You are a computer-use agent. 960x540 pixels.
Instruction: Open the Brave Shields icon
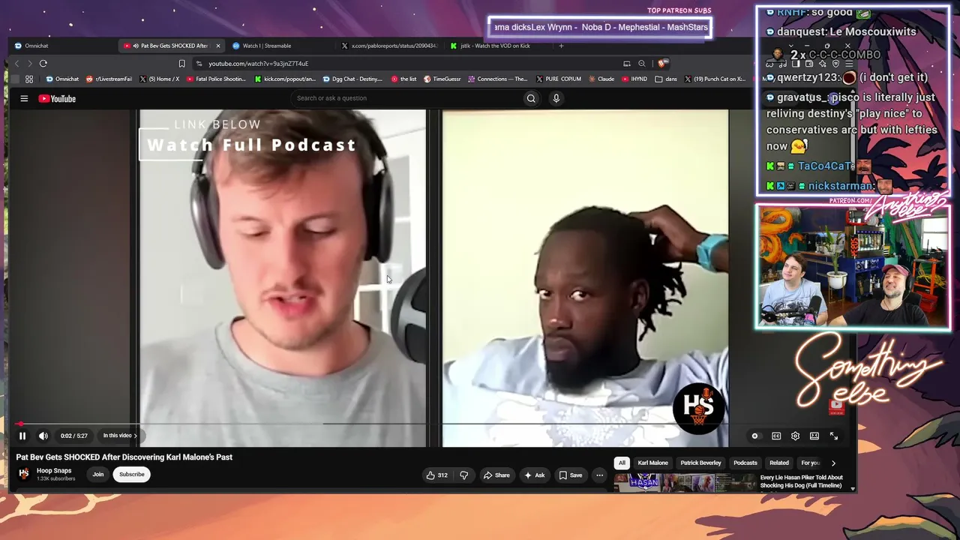[662, 64]
